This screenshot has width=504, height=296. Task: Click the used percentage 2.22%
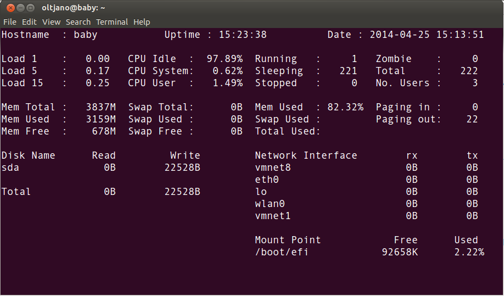469,252
